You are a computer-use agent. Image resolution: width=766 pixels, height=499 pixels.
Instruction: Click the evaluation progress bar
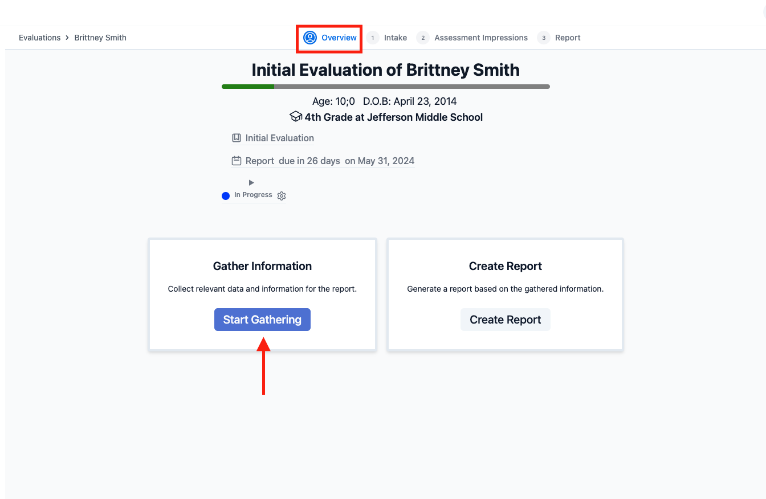point(386,87)
